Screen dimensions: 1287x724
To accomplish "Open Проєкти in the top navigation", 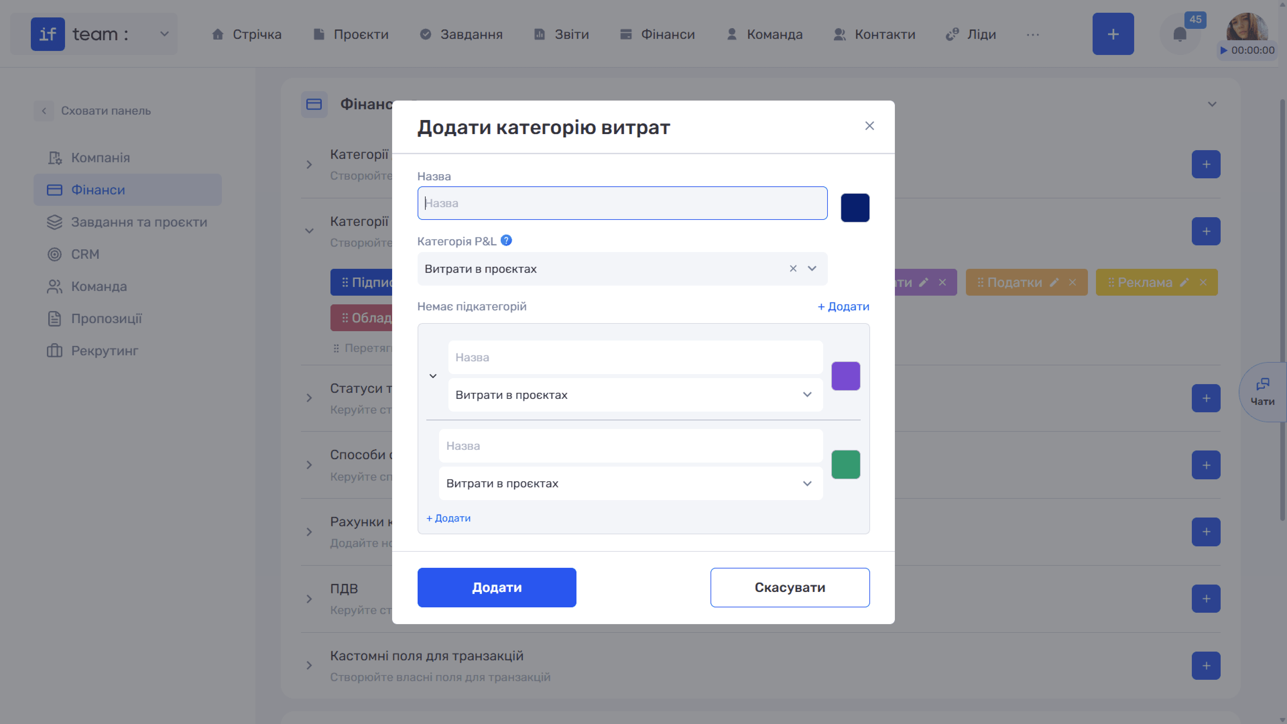I will (350, 35).
